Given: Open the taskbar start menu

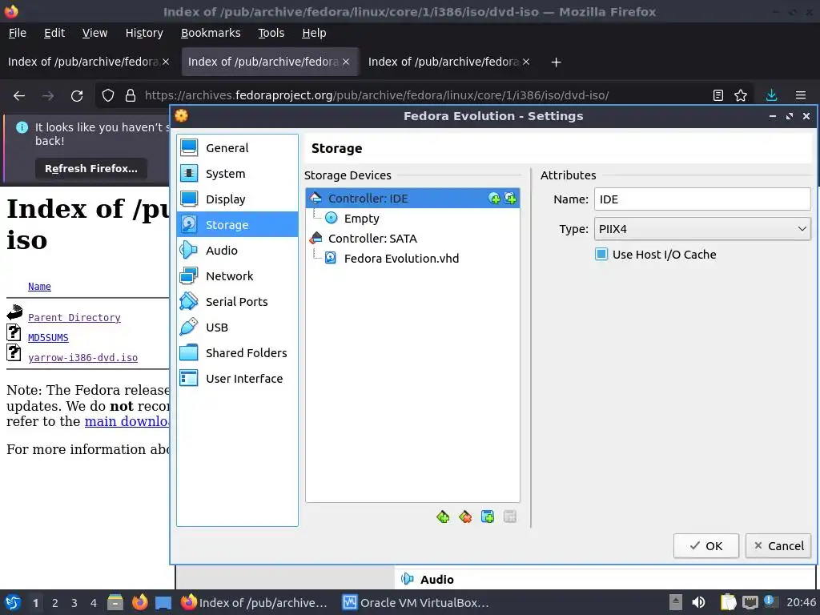Looking at the screenshot, I should [x=13, y=602].
